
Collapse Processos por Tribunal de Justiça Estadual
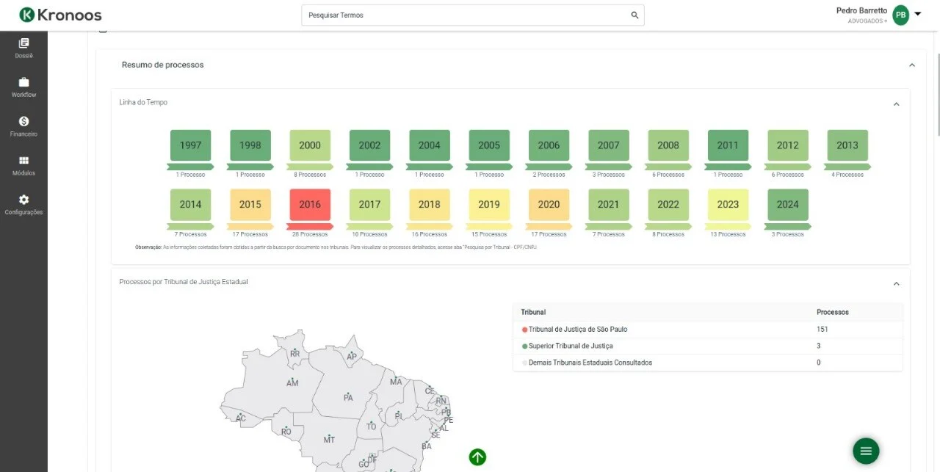pos(896,283)
